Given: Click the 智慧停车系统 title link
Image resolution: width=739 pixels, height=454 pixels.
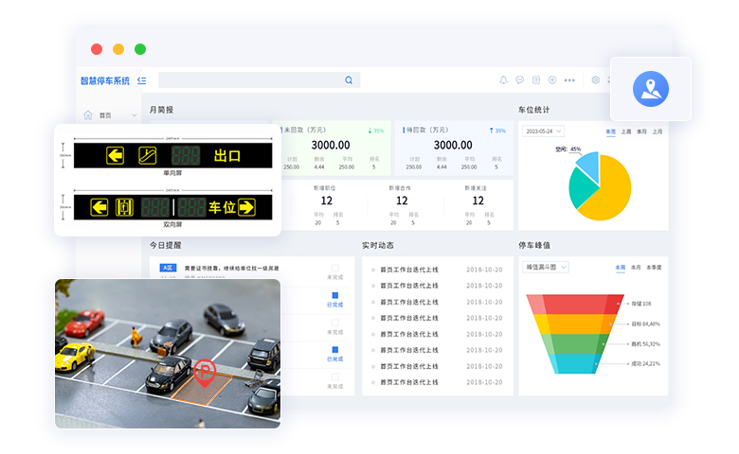Looking at the screenshot, I should pyautogui.click(x=105, y=81).
